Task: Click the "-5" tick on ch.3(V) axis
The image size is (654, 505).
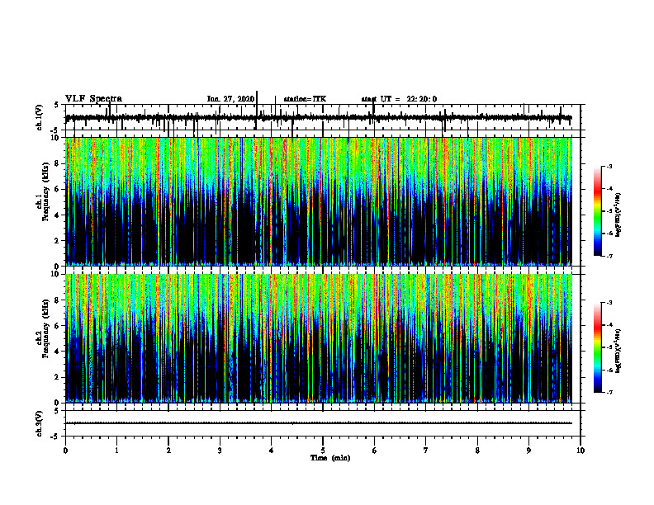Action: (55, 437)
